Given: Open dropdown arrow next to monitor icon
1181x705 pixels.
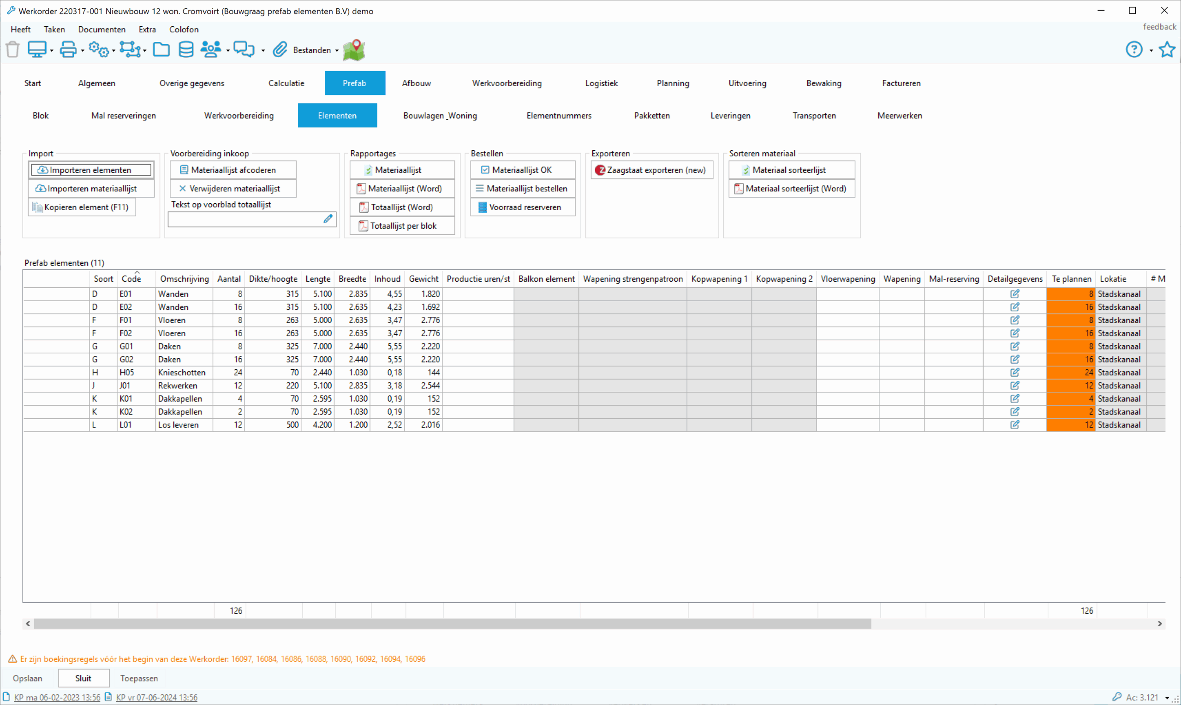Looking at the screenshot, I should [x=52, y=50].
